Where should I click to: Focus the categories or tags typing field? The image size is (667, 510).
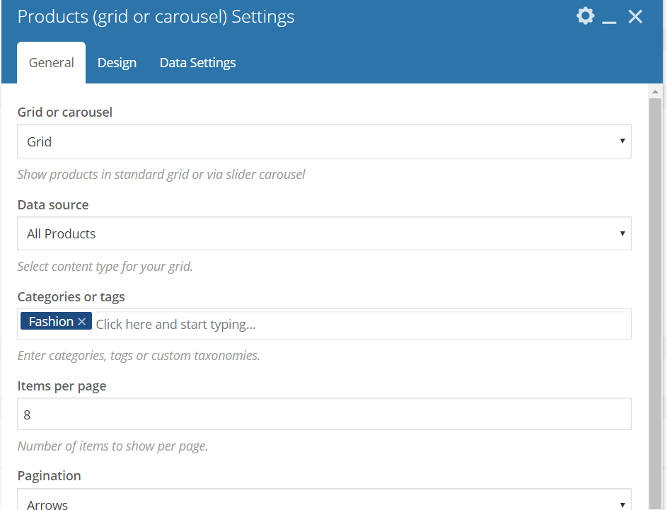361,325
